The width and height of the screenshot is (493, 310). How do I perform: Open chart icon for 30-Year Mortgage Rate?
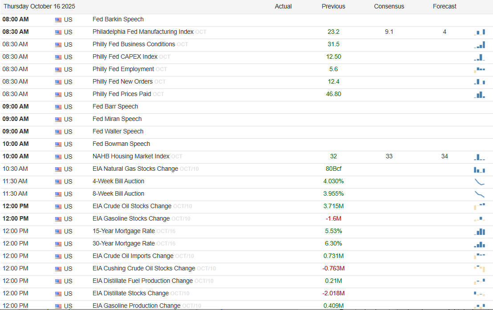tap(480, 244)
